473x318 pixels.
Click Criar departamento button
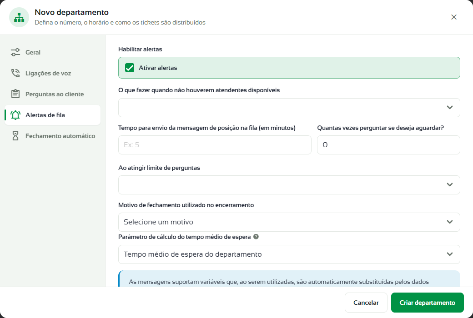pos(428,303)
